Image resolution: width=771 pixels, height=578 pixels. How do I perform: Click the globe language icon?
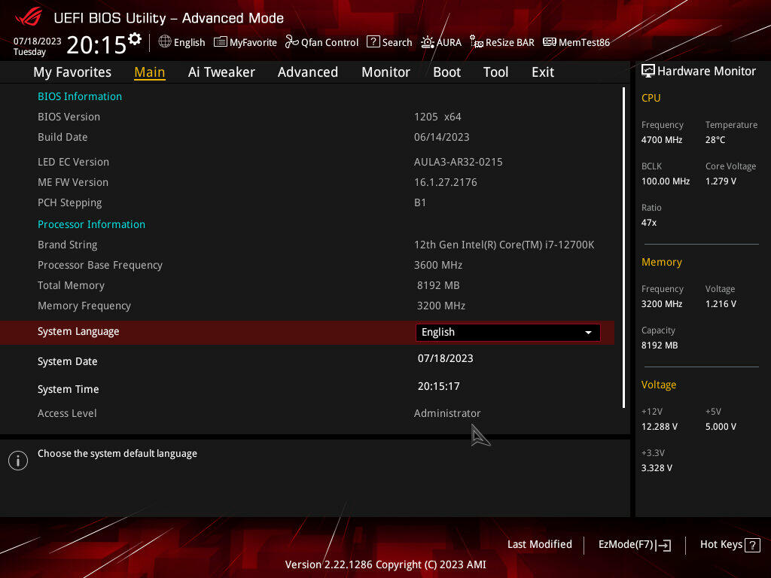(165, 42)
